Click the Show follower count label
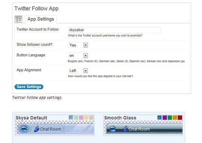202x143 pixels. click(35, 44)
